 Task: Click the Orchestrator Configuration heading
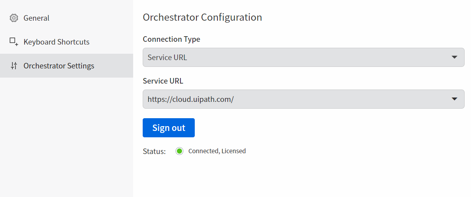[202, 17]
